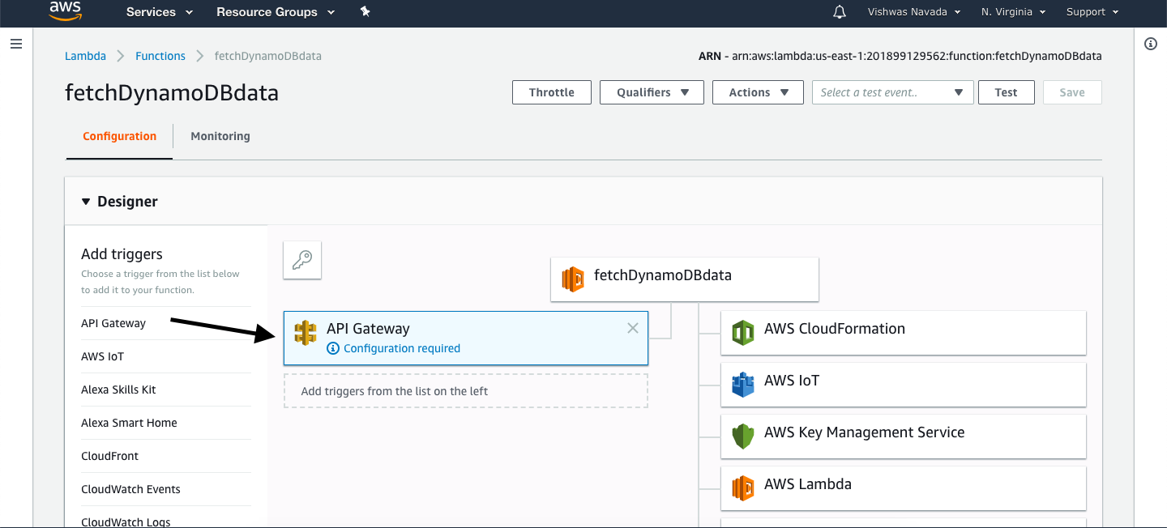The width and height of the screenshot is (1167, 528).
Task: Go to Lambda breadcrumb link
Action: [85, 56]
